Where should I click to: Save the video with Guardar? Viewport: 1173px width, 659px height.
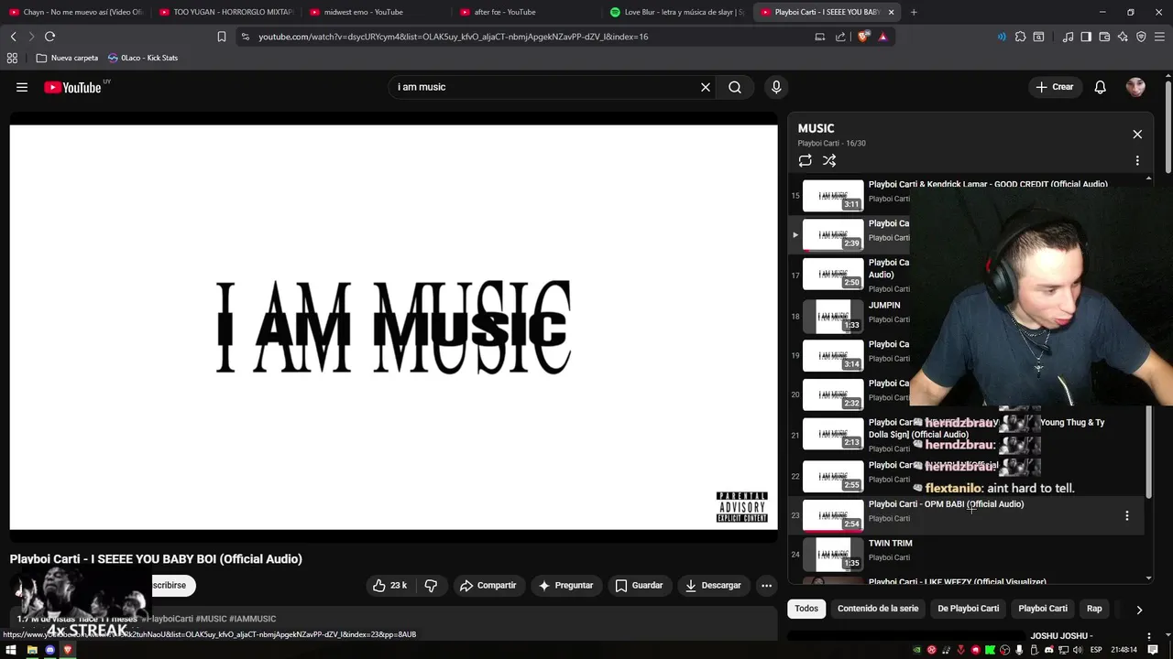pyautogui.click(x=639, y=586)
